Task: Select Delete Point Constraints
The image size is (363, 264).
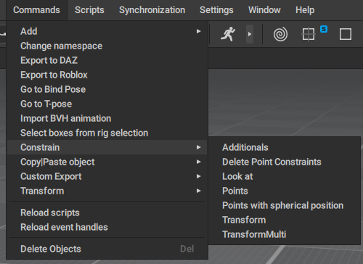Action: [x=285, y=162]
